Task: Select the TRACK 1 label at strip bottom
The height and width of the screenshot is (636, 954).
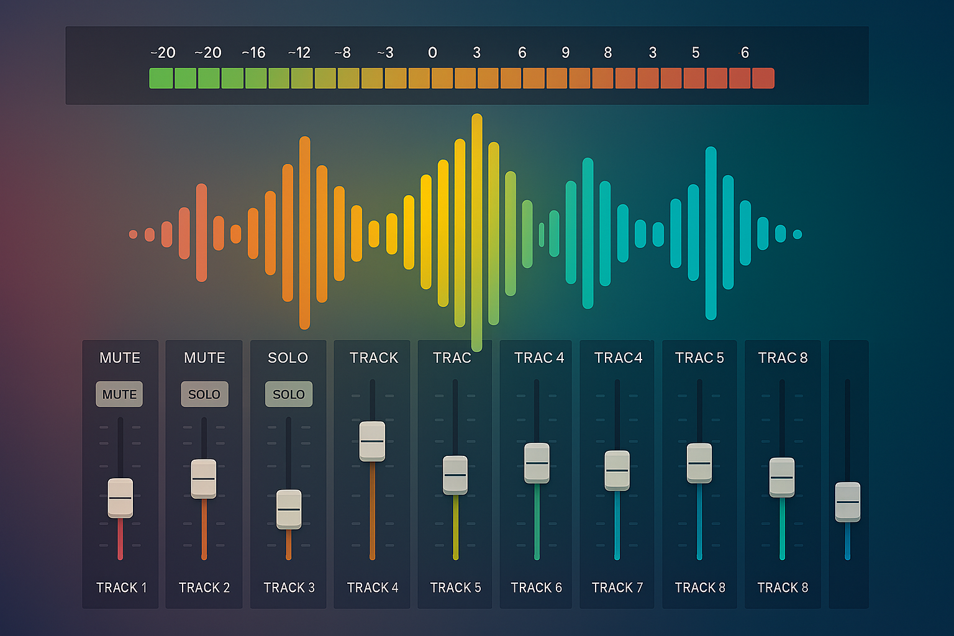Action: [122, 588]
